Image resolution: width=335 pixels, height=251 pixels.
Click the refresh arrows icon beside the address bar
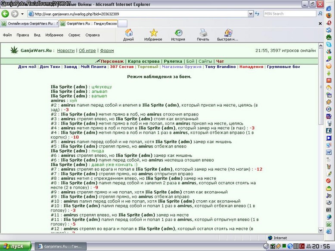pyautogui.click(x=257, y=14)
